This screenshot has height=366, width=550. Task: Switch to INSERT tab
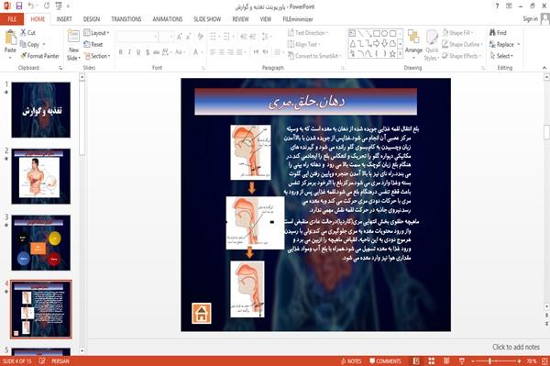(64, 19)
